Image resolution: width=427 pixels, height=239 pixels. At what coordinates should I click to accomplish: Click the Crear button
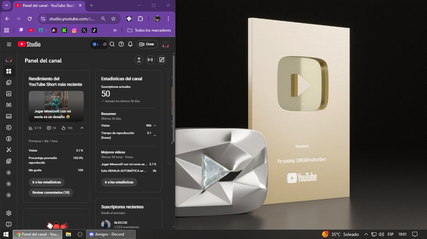pyautogui.click(x=147, y=44)
